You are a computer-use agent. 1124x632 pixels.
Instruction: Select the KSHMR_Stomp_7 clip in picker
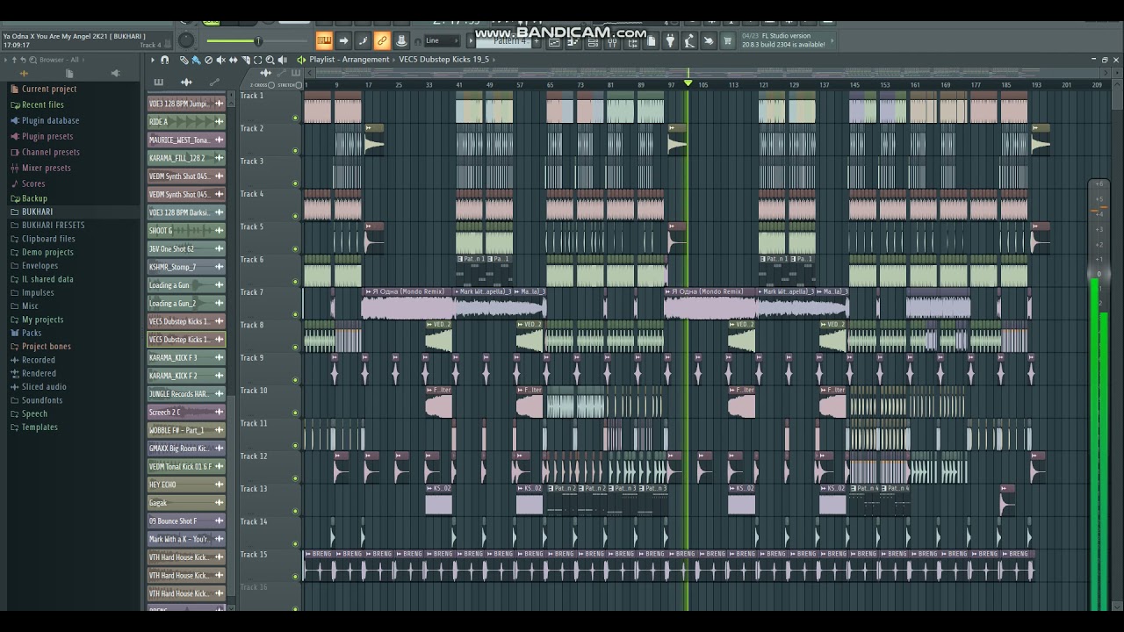(186, 267)
